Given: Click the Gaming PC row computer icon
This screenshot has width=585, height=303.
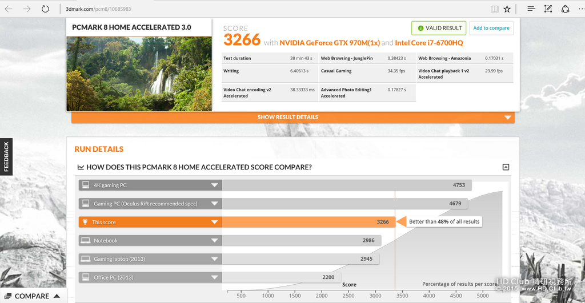Looking at the screenshot, I should [x=86, y=203].
